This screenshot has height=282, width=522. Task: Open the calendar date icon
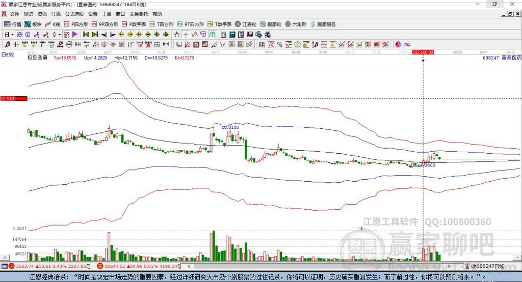[x=223, y=35]
